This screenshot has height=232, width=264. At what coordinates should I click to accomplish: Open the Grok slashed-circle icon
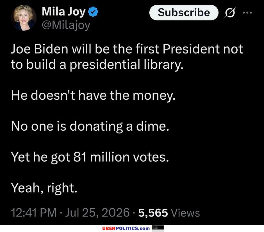tap(230, 12)
